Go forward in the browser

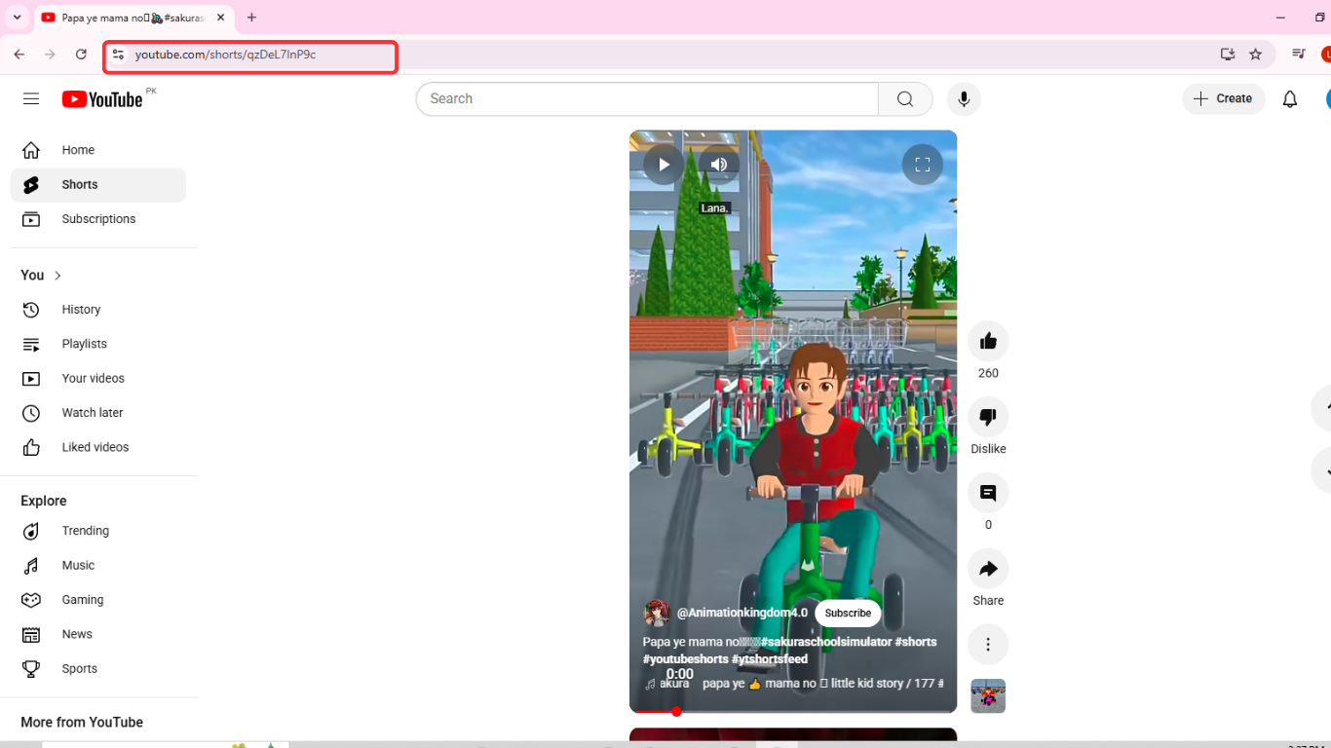click(x=50, y=55)
